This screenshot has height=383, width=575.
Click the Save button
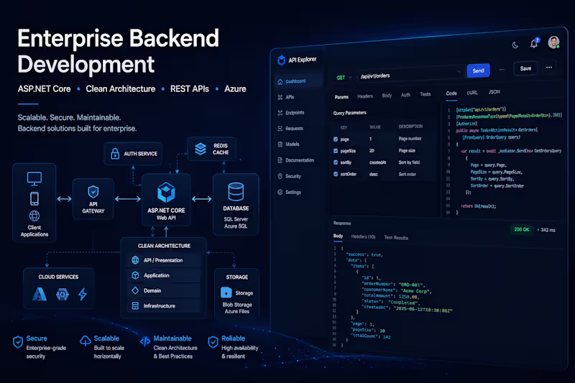click(525, 68)
